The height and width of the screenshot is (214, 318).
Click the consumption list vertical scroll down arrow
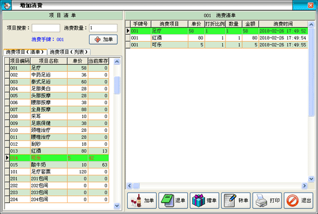tap(311, 179)
